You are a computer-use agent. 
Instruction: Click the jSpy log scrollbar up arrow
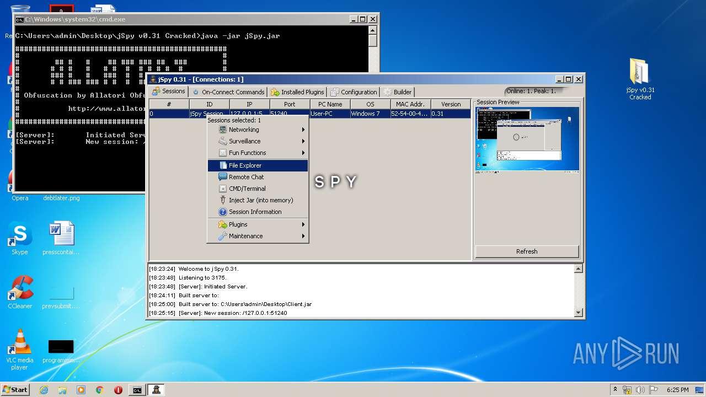click(578, 269)
